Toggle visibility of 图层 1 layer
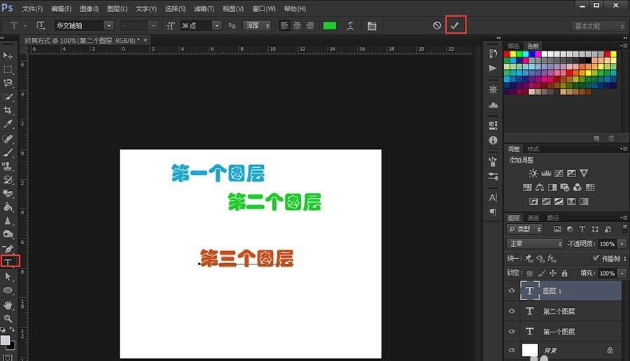 (x=512, y=291)
